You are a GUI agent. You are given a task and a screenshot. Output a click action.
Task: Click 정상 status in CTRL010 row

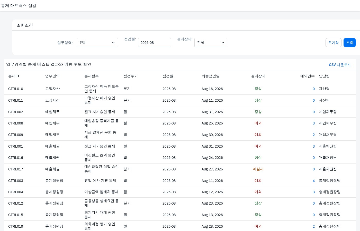coord(258,89)
